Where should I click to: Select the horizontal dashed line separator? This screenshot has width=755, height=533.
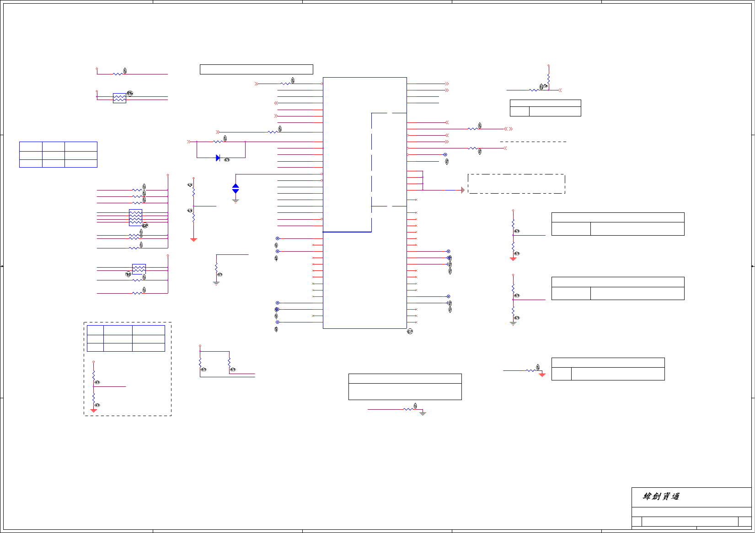(x=534, y=142)
